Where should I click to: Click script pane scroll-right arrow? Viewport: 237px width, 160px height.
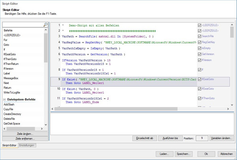(228, 109)
